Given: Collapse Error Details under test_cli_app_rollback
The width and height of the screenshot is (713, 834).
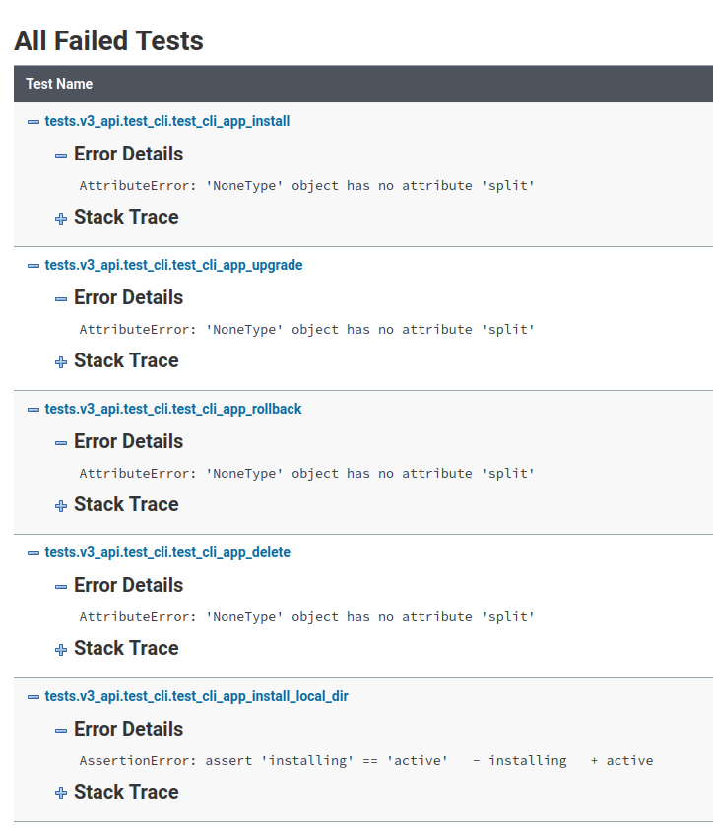Looking at the screenshot, I should [61, 442].
